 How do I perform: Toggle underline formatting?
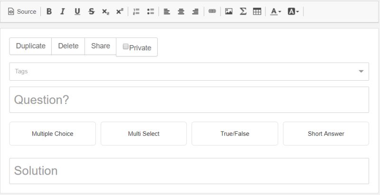[x=77, y=11]
